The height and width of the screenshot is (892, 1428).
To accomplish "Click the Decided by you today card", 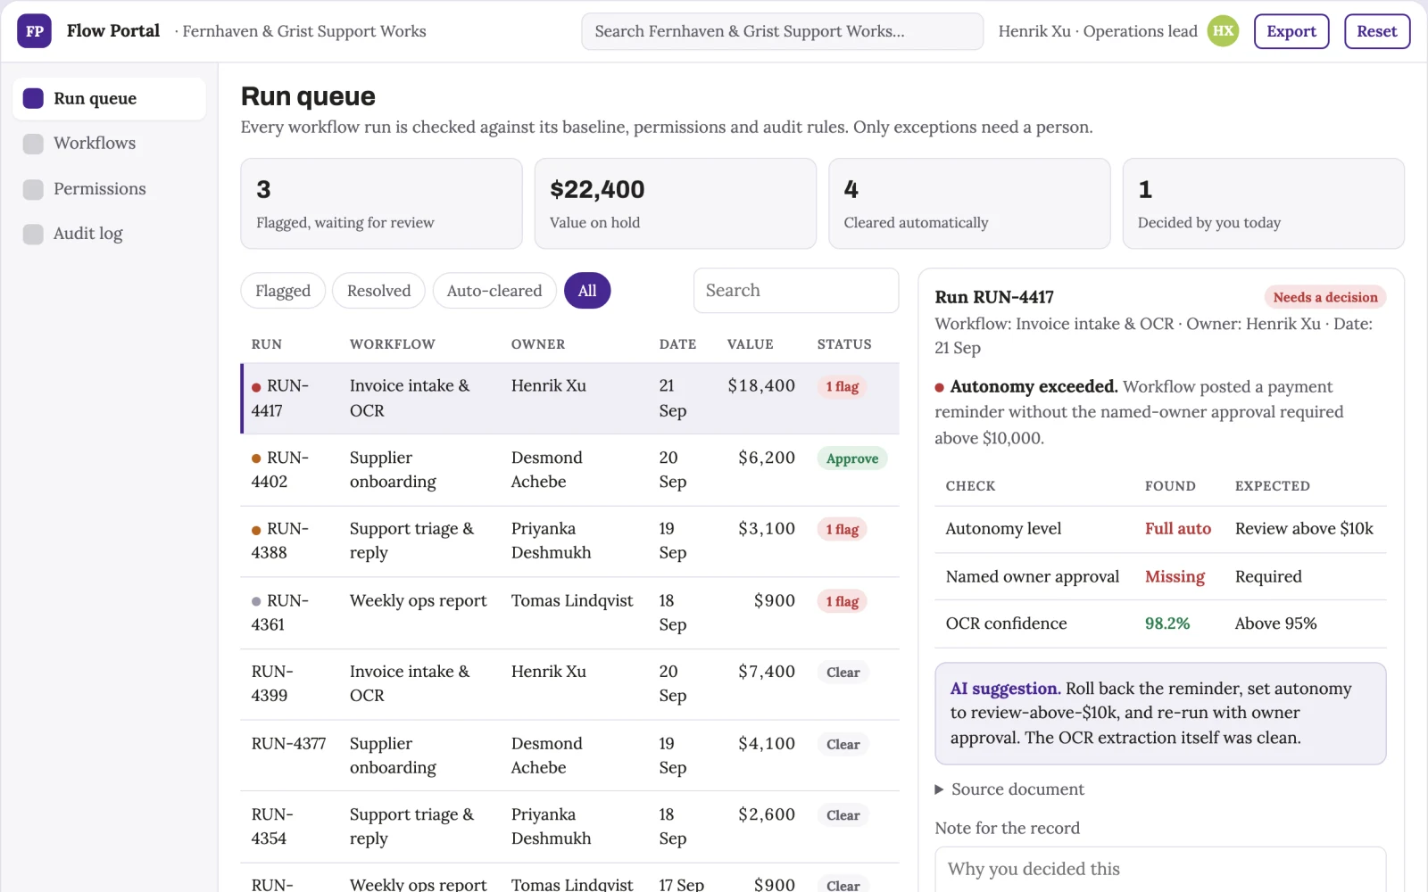I will coord(1263,203).
